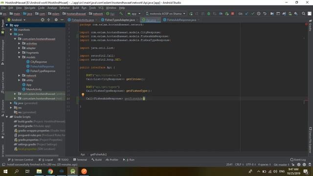This screenshot has width=313, height=176.
Task: Expand the manifests folder
Action: pos(11,30)
